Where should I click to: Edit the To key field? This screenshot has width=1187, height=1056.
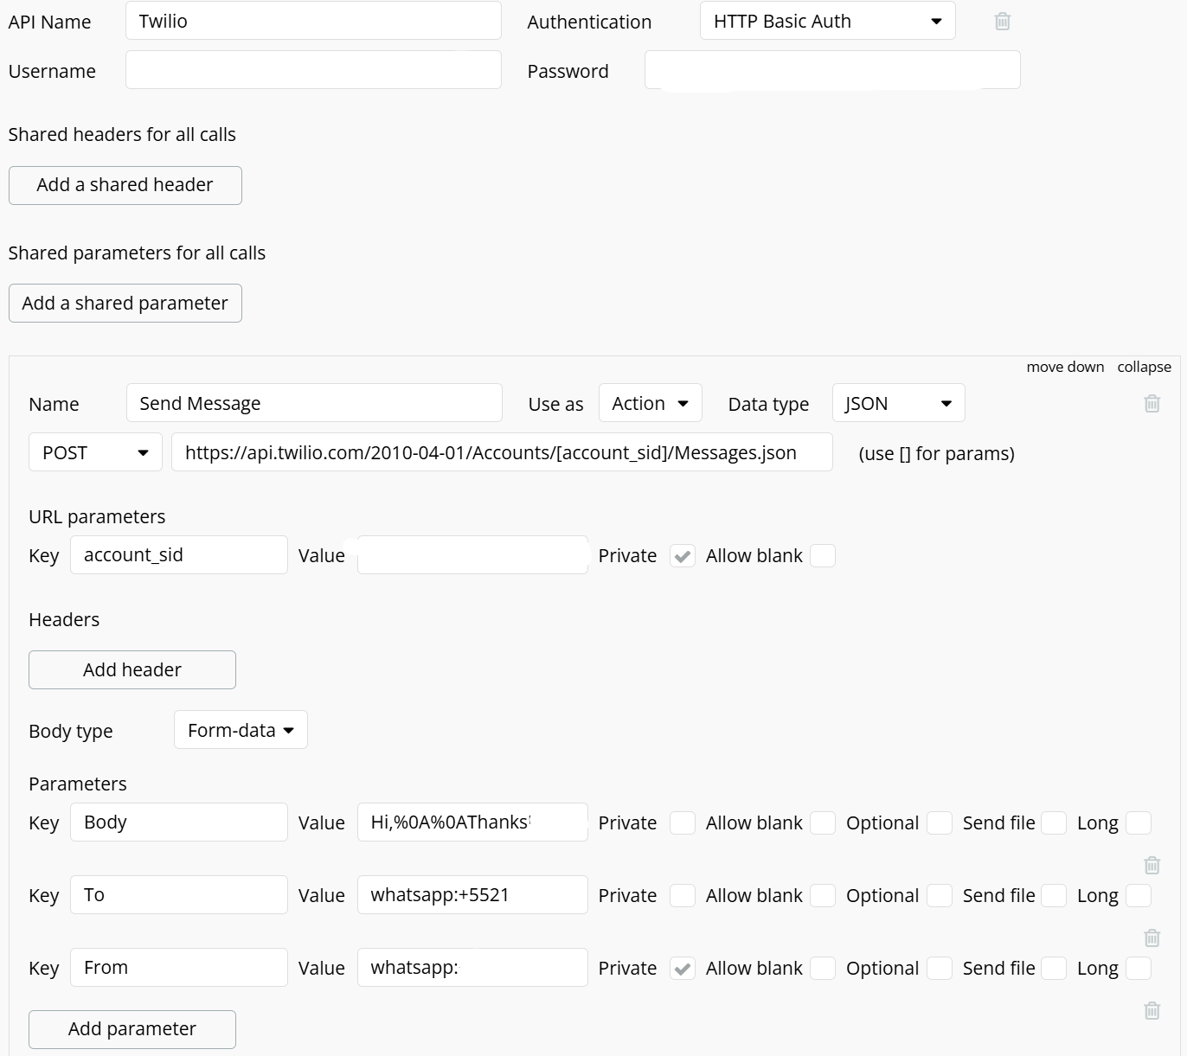click(179, 895)
